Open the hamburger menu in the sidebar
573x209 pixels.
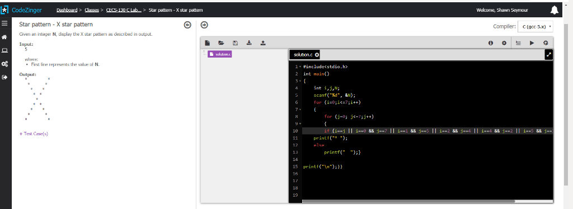(x=4, y=23)
